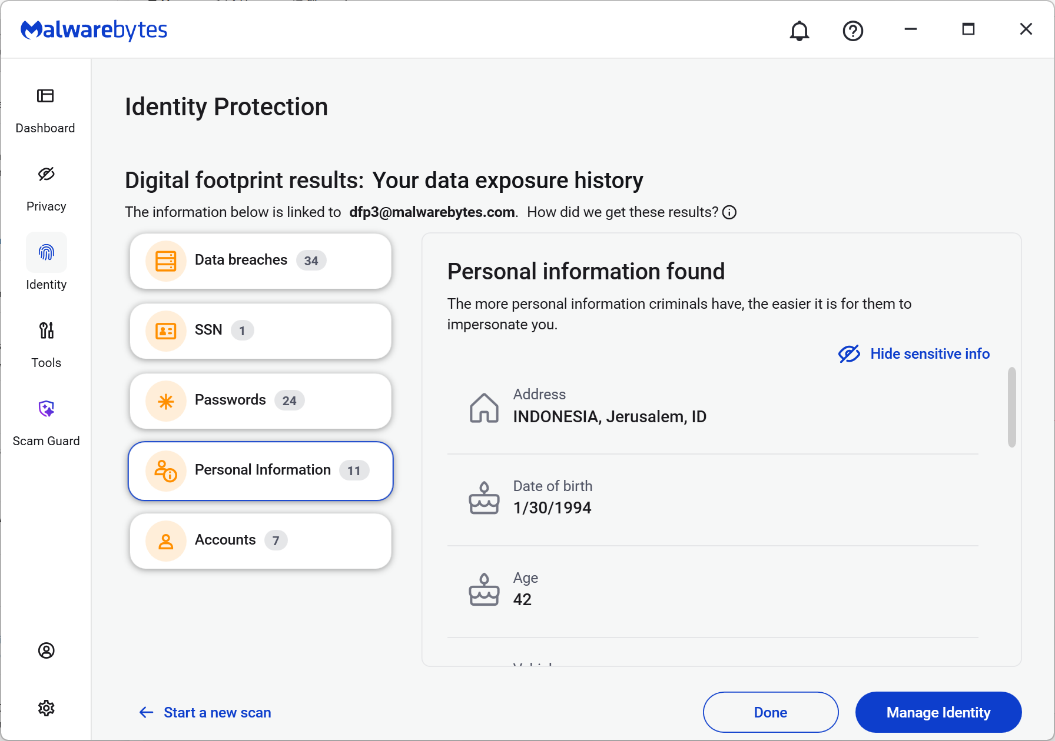The image size is (1055, 741).
Task: Open Privacy section in sidebar
Action: tap(46, 189)
